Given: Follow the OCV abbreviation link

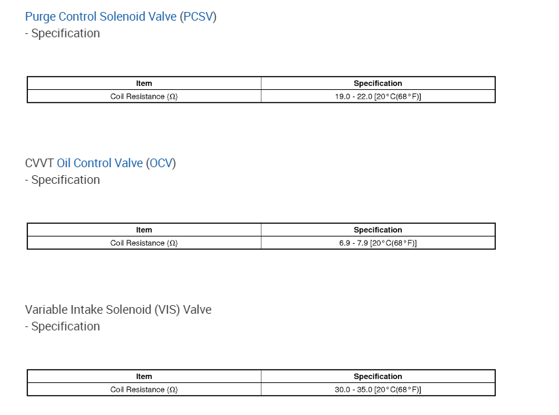Looking at the screenshot, I should [160, 163].
